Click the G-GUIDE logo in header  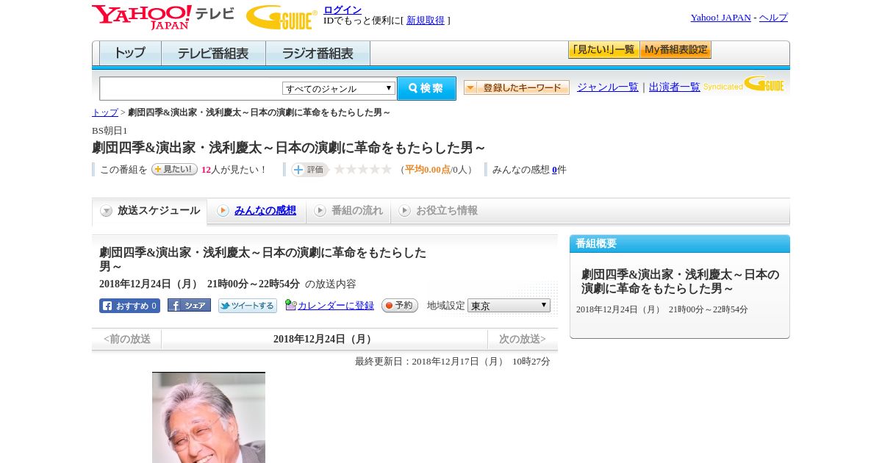pyautogui.click(x=282, y=17)
